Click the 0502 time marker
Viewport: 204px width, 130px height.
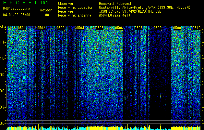[41, 28]
